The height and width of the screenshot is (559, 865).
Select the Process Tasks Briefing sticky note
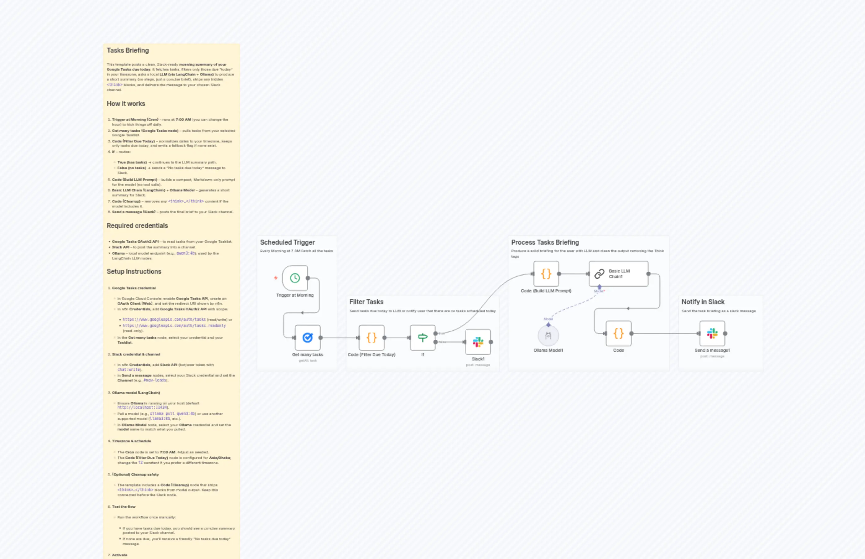(545, 242)
